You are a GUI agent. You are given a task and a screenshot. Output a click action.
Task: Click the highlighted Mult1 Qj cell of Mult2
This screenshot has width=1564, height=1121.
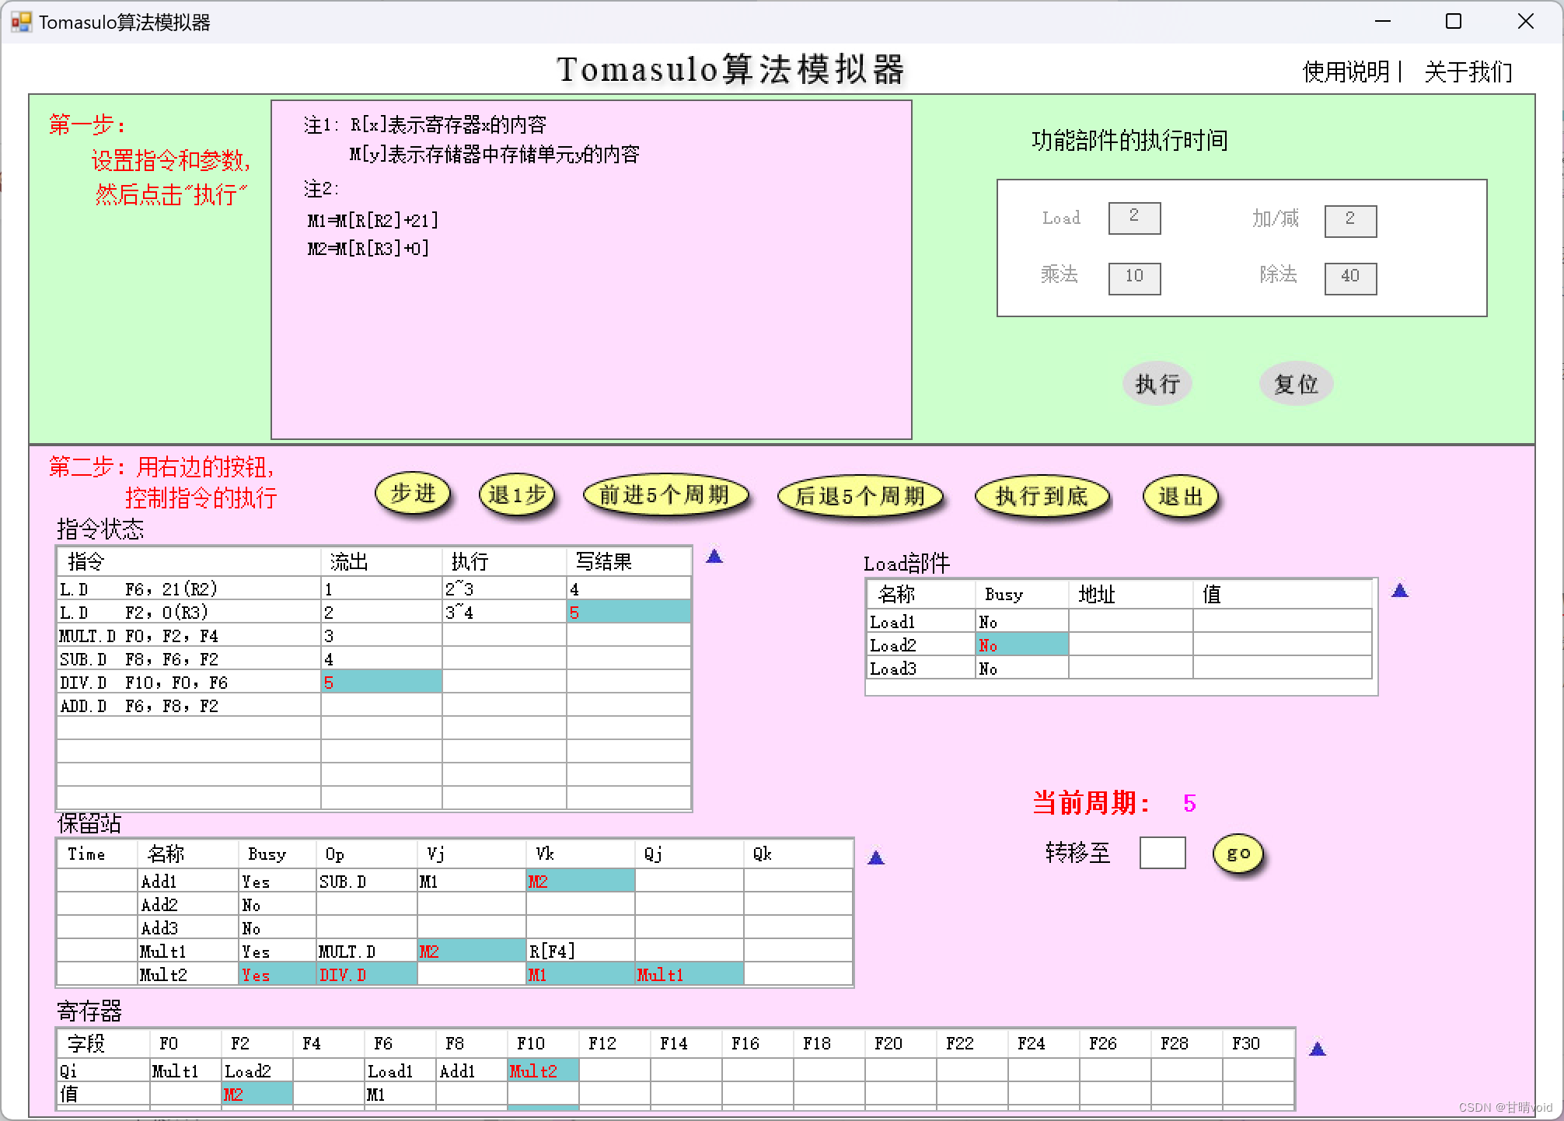(689, 974)
